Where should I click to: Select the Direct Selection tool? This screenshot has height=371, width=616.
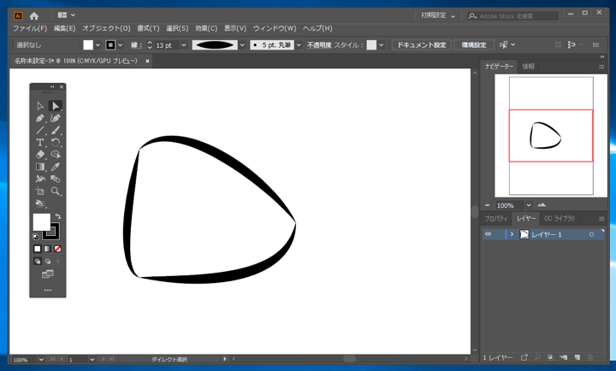(56, 106)
